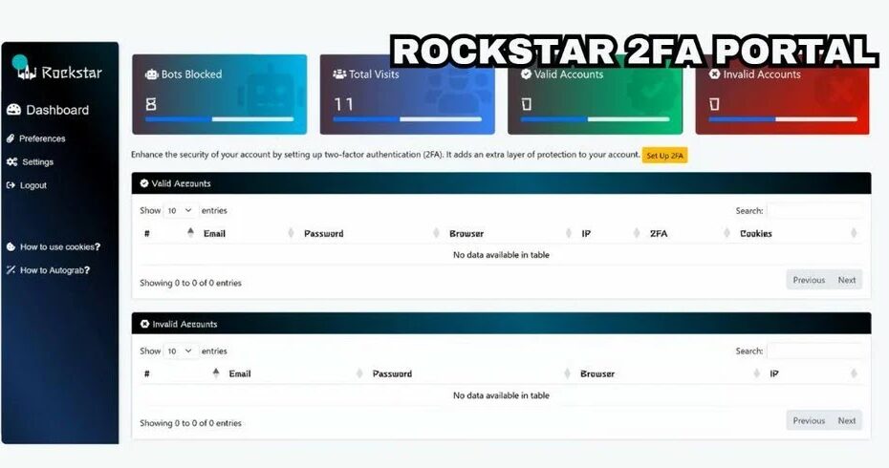Click Previous in Invalid Accounts pagination

click(x=809, y=420)
